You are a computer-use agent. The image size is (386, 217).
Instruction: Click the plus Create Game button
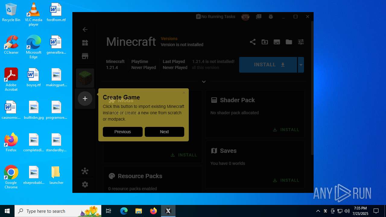point(85,99)
